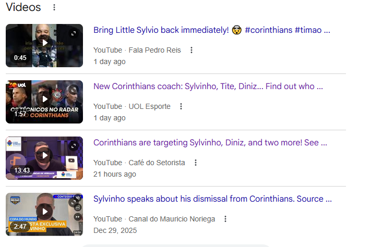The image size is (371, 247).
Task: Open the options menu beside Videos heading
Action: (54, 8)
